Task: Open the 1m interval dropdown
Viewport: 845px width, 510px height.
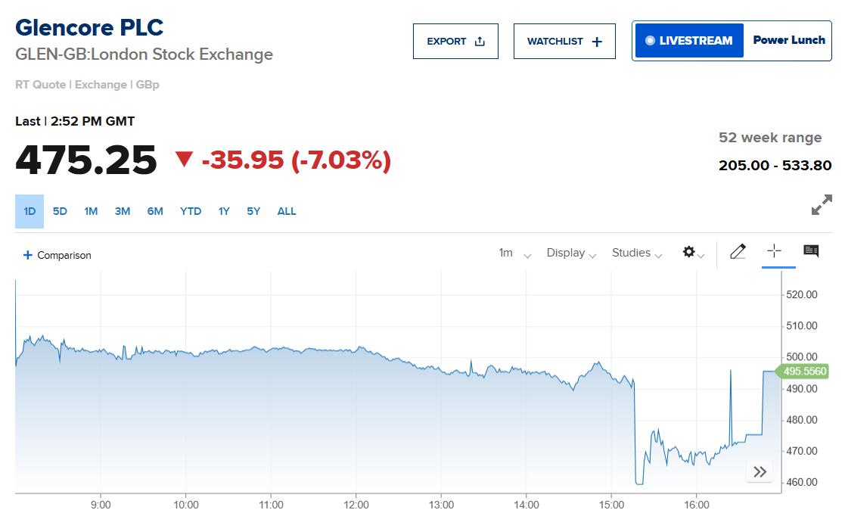Action: pyautogui.click(x=514, y=253)
